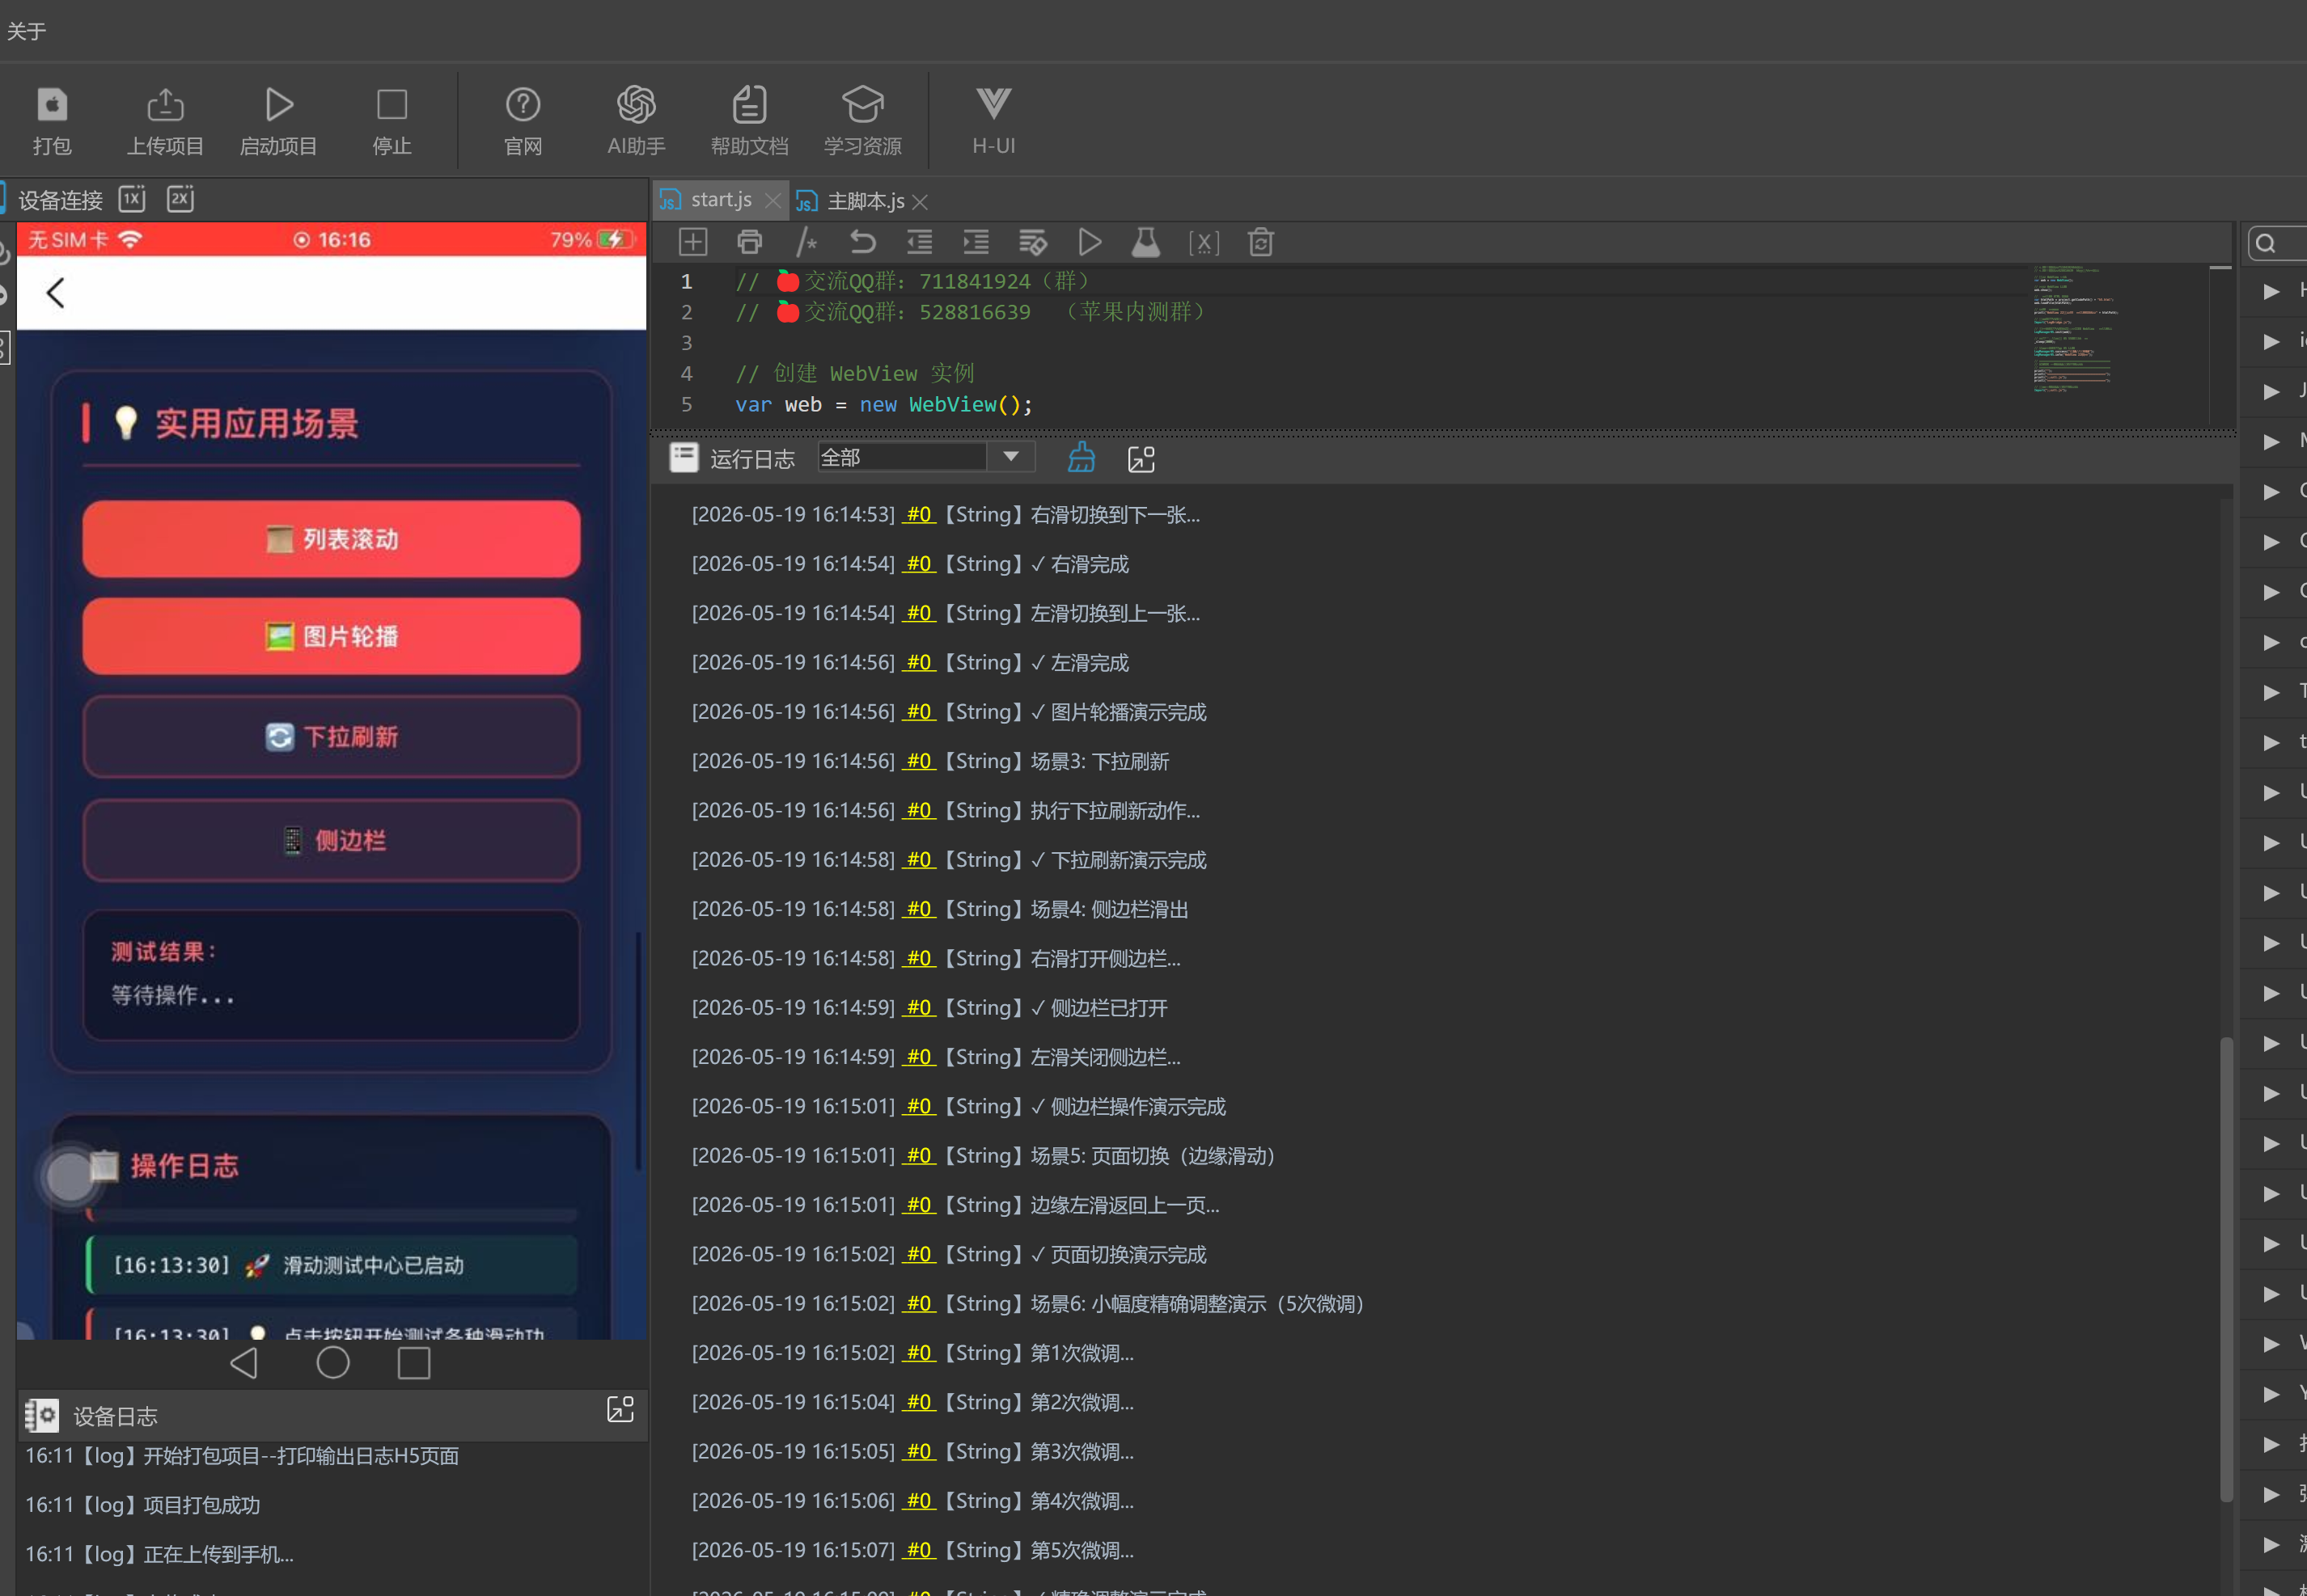Expand the right panel item starting with i
2307x1596 pixels.
pyautogui.click(x=2271, y=341)
